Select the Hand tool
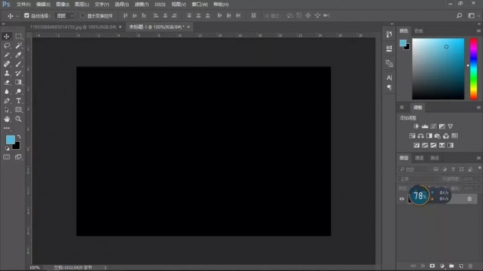The width and height of the screenshot is (483, 271). 7,119
